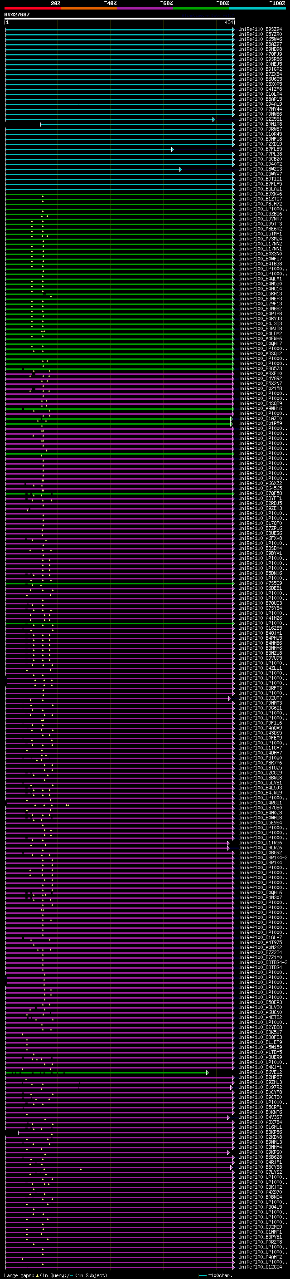Select label UniRef100_C3YFT1

260,499
